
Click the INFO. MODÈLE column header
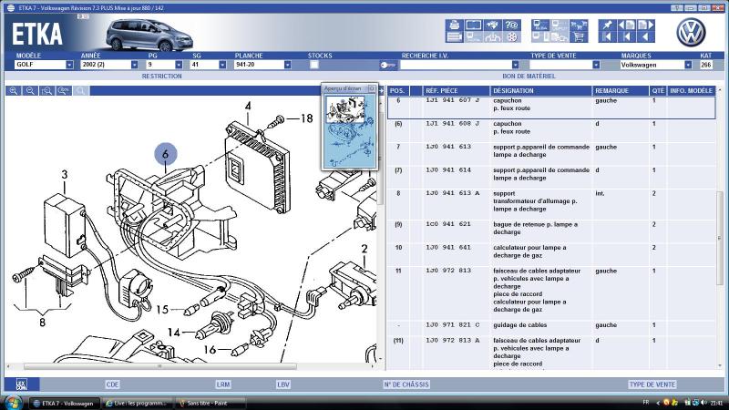691,90
